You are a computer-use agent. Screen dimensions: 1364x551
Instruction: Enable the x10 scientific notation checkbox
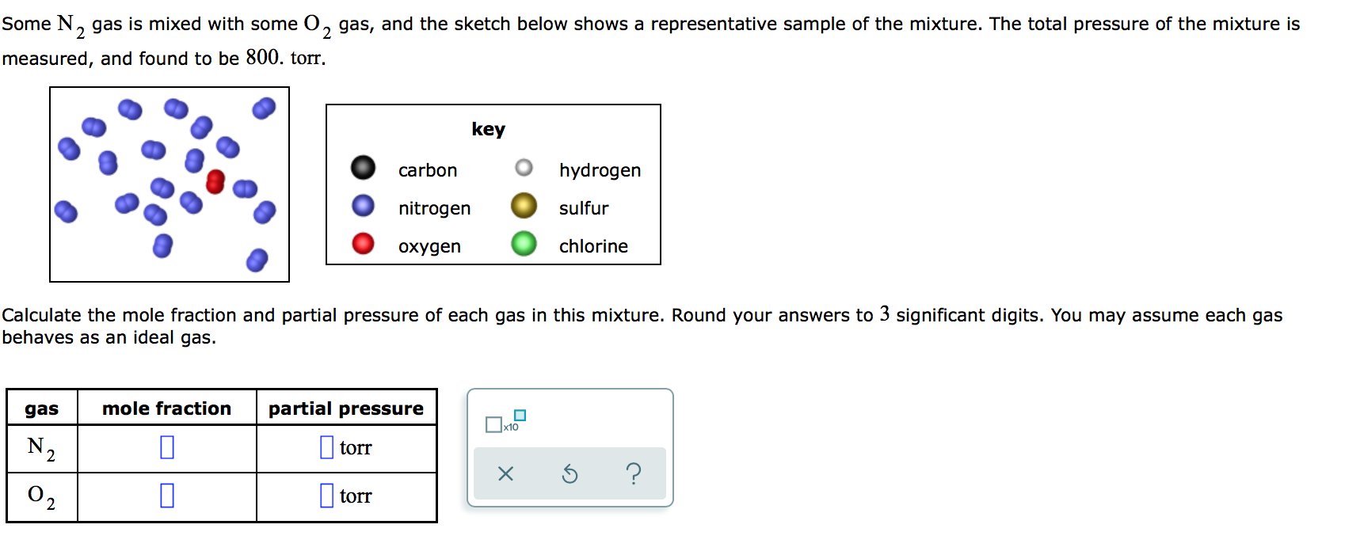click(x=493, y=425)
